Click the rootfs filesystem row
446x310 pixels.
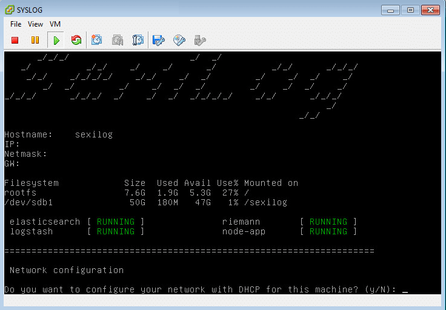(x=127, y=193)
